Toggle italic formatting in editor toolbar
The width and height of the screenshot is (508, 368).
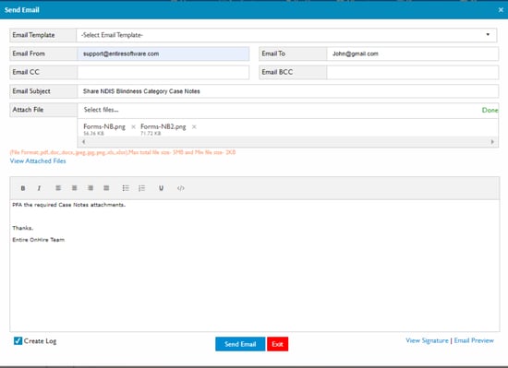[39, 188]
